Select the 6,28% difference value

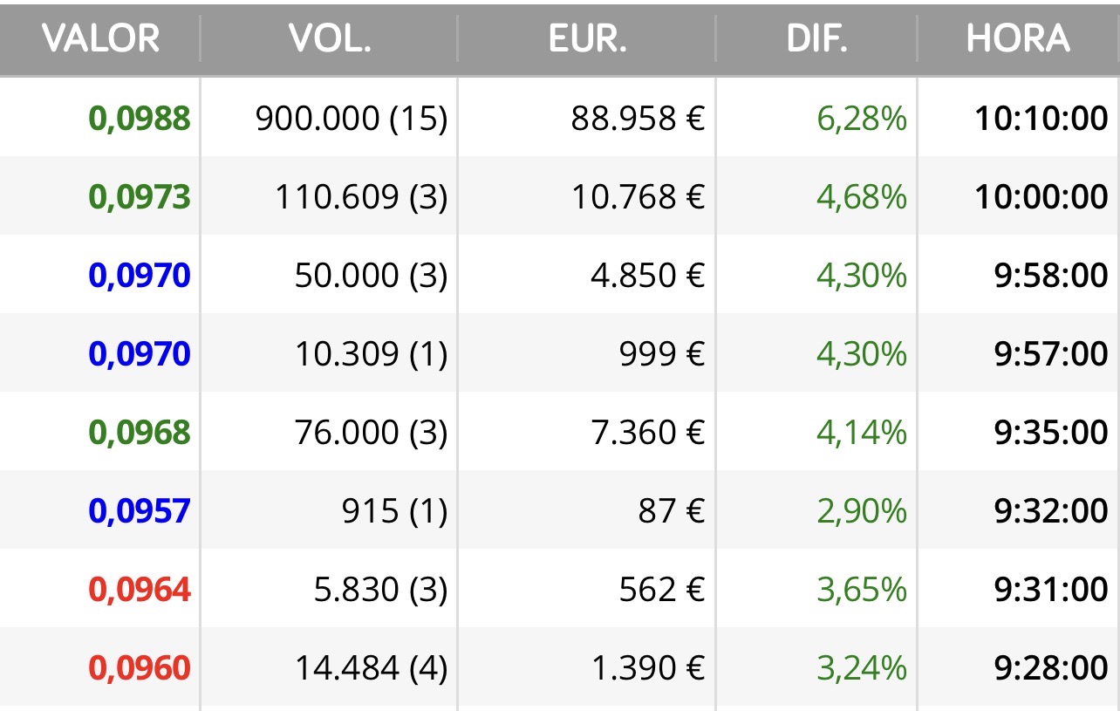pos(862,119)
